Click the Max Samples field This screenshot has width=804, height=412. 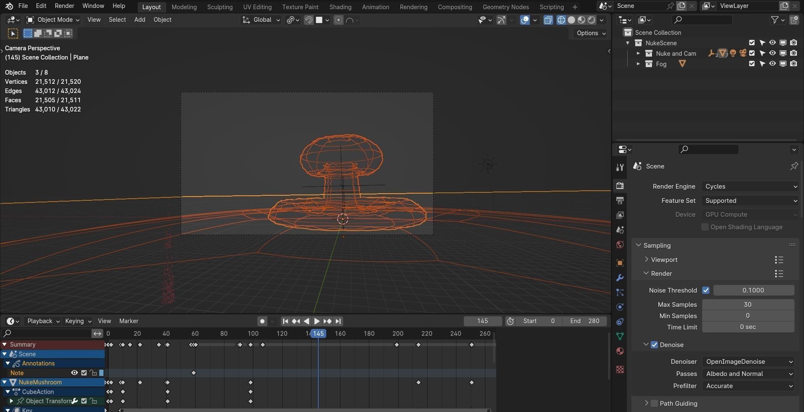748,305
